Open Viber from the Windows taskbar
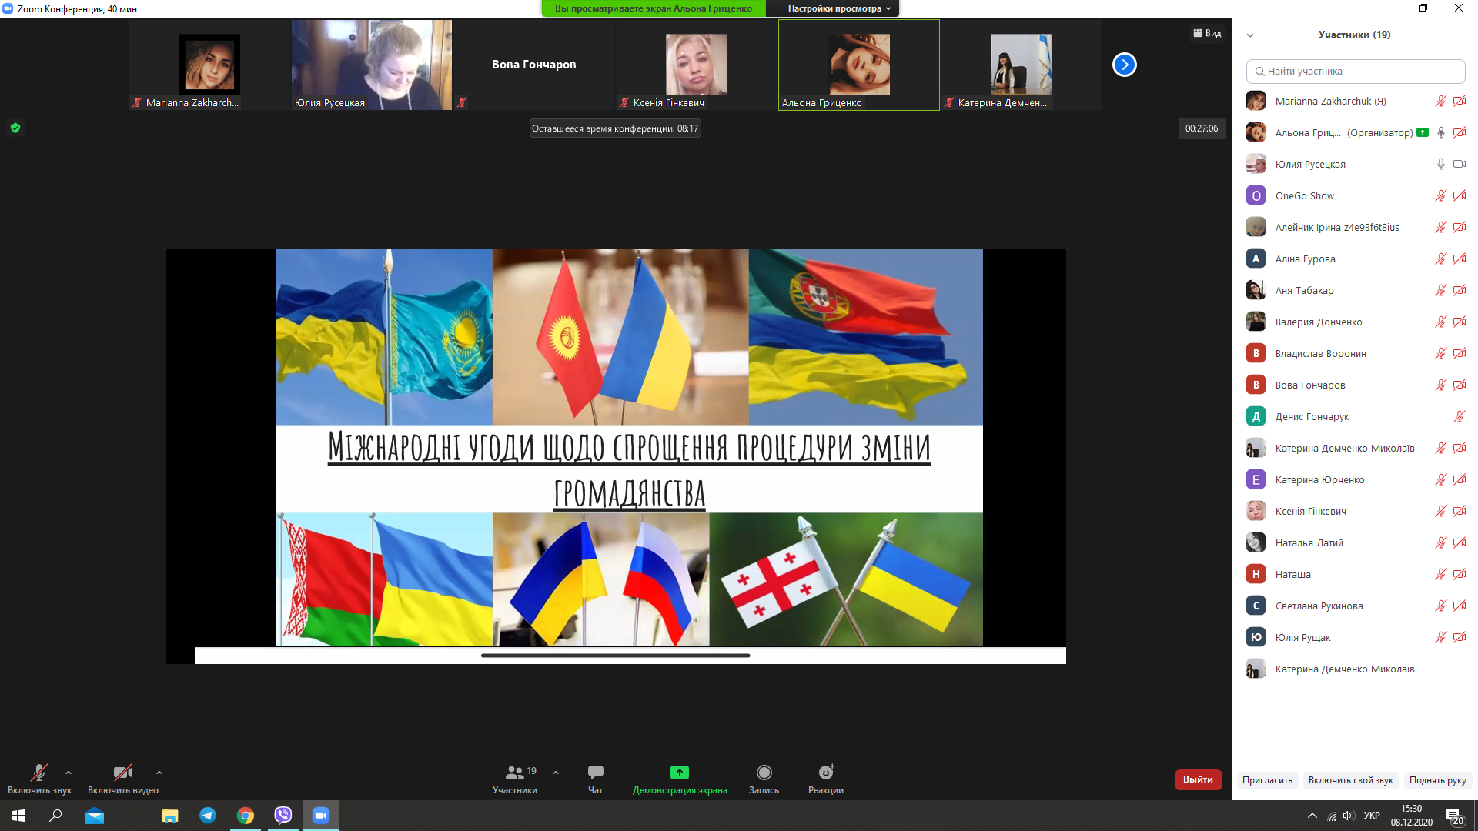 click(x=283, y=816)
